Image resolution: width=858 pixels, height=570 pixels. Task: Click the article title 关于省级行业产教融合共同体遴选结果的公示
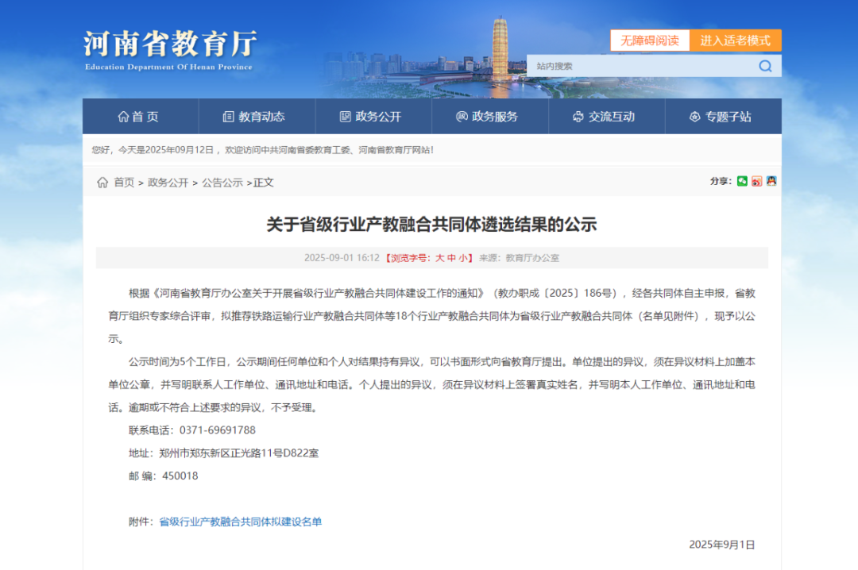pos(431,225)
